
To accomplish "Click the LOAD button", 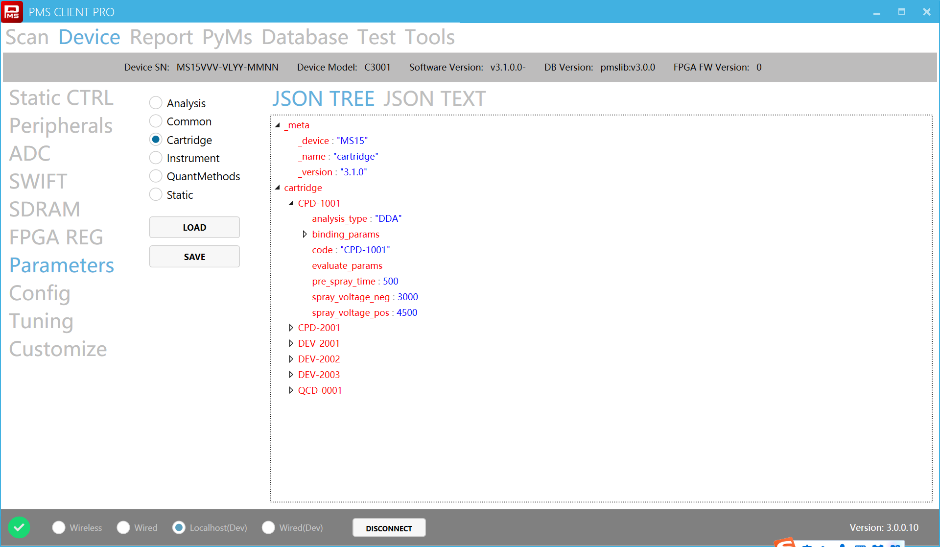I will tap(194, 227).
